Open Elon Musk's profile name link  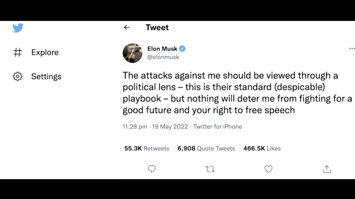[162, 49]
